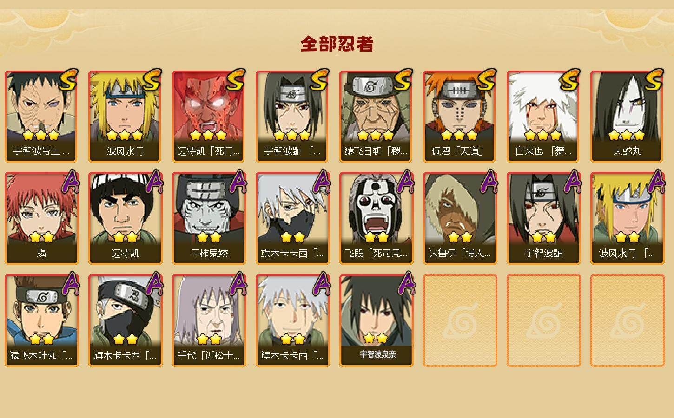Screen dimensions: 674x418
Task: Click the star rating on 迈特凯 card
Action: [x=126, y=237]
